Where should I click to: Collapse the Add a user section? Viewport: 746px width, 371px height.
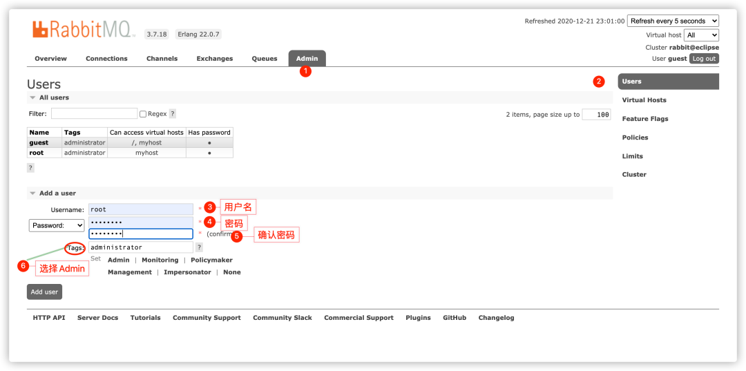(x=52, y=193)
